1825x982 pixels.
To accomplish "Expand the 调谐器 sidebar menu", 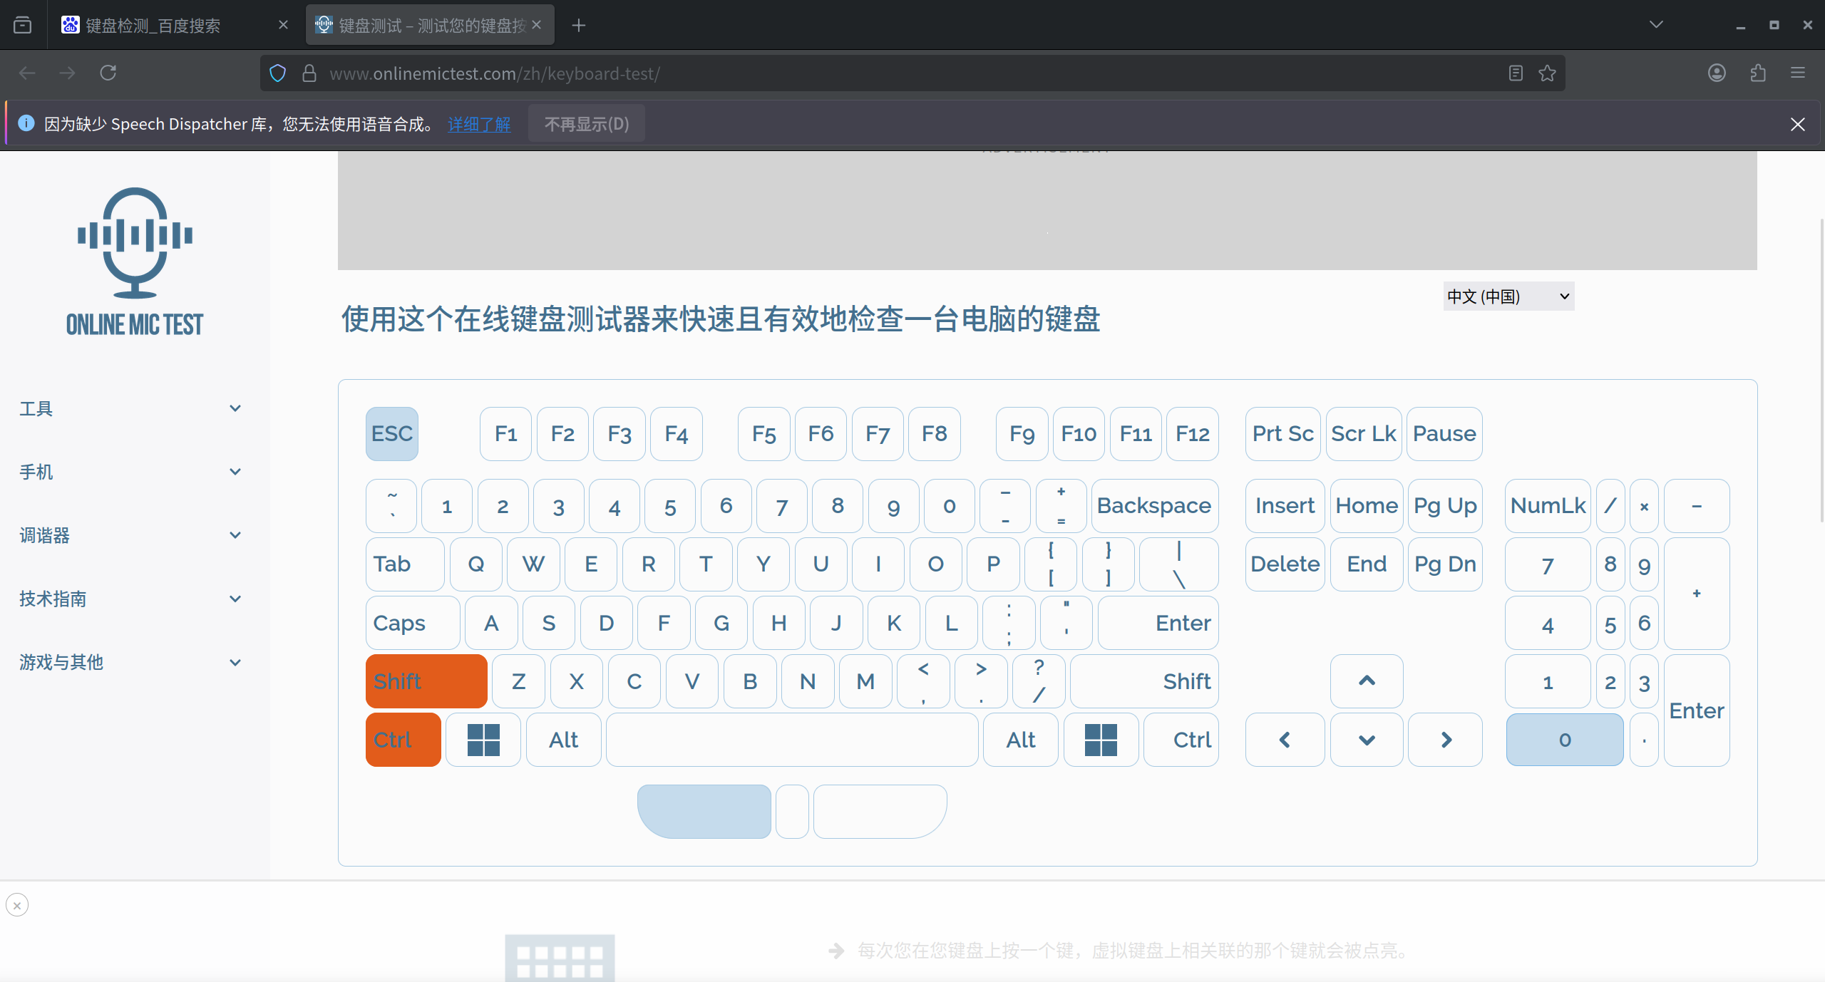I will (x=131, y=535).
